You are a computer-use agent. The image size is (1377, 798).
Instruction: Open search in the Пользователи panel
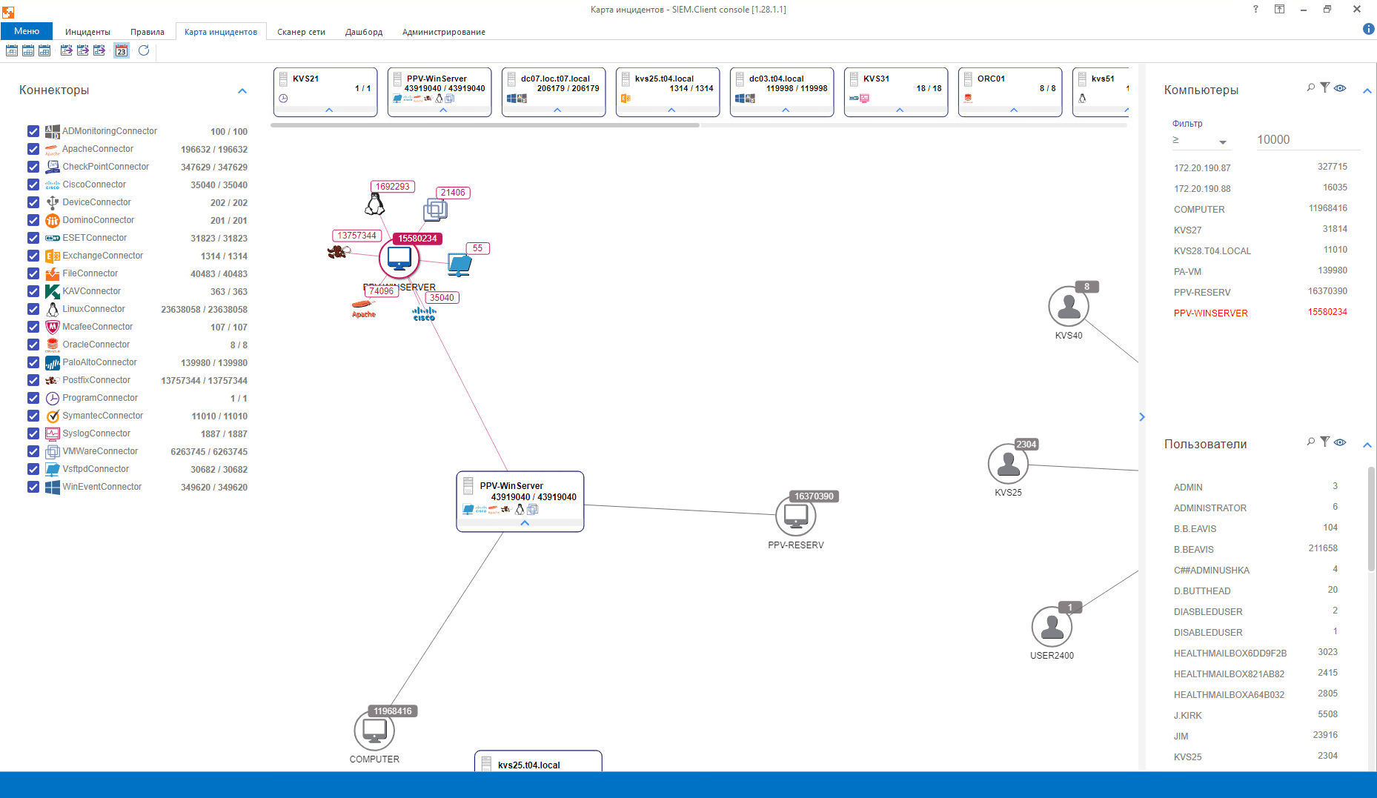(x=1311, y=442)
